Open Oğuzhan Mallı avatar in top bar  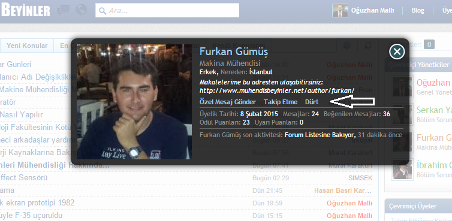(340, 10)
